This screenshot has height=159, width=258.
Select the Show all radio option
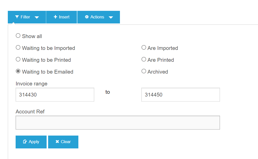click(18, 36)
